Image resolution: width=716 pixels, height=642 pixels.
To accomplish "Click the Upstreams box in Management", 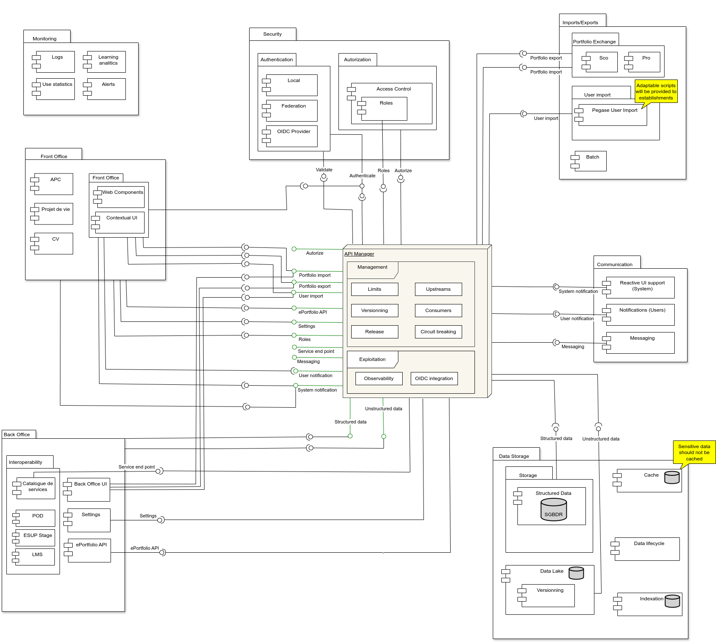I will tap(438, 289).
